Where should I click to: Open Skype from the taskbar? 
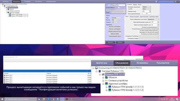(48, 99)
